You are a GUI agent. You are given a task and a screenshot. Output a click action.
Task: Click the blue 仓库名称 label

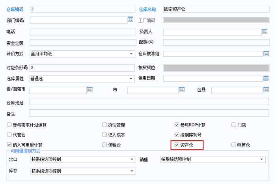pos(147,9)
